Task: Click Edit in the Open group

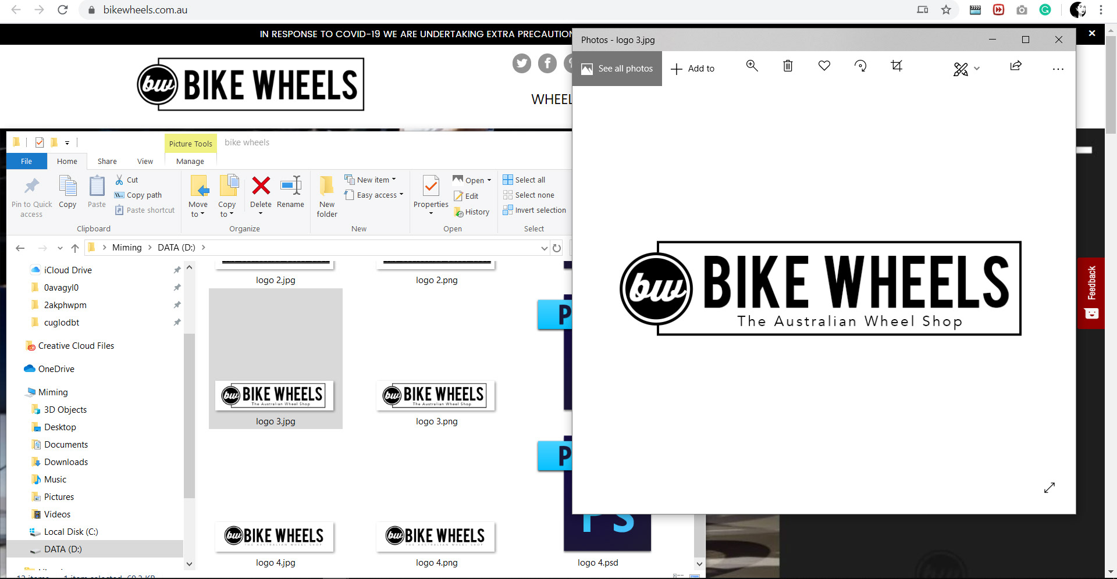Action: [466, 196]
